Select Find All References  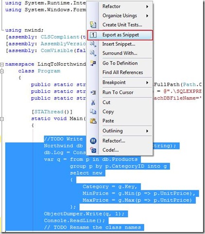pyautogui.click(x=120, y=72)
